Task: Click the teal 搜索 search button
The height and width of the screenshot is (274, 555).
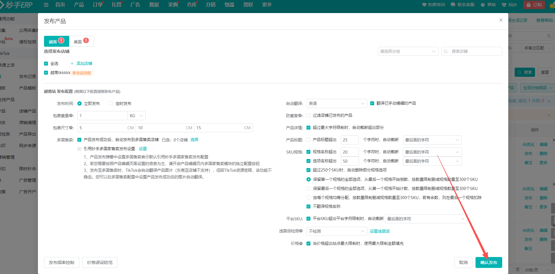Action: tap(525, 72)
